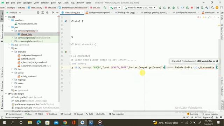
Task: Click the gutter icon on line 30
Action: pyautogui.click(x=66, y=52)
